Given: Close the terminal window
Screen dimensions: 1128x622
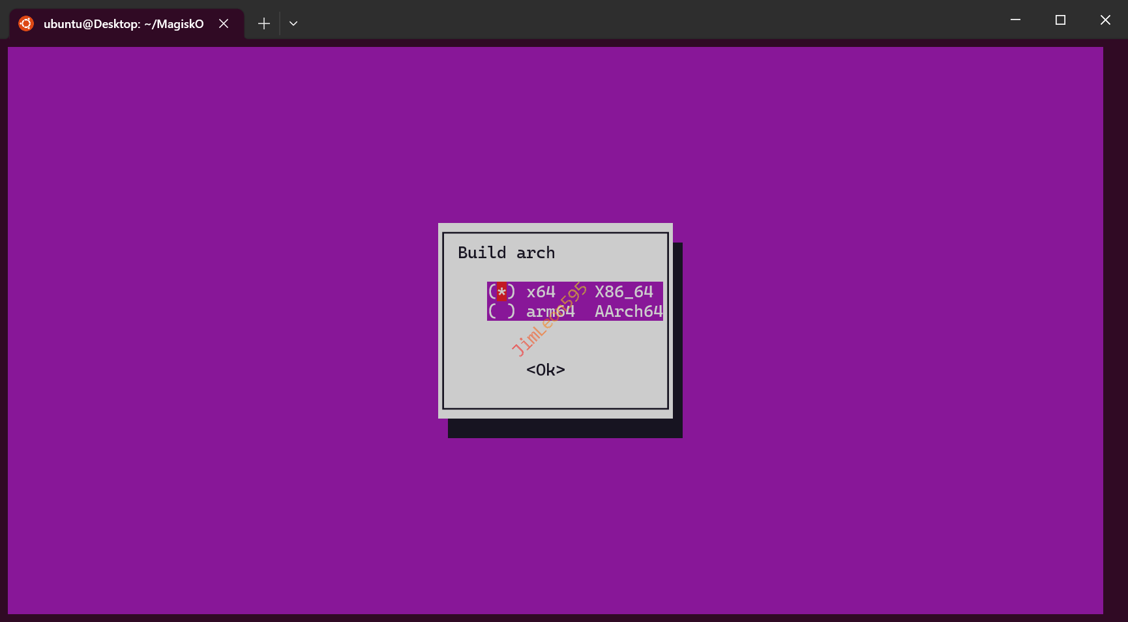Looking at the screenshot, I should pos(1105,20).
